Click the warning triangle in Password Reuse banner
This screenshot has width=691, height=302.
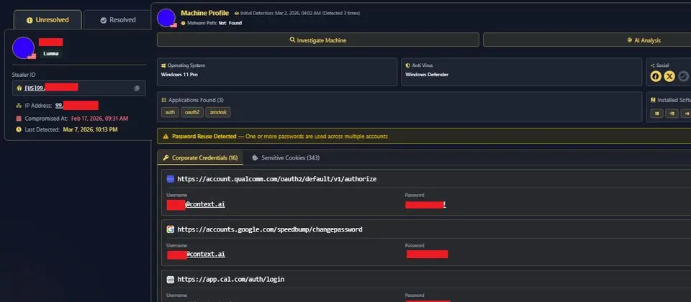(x=166, y=137)
